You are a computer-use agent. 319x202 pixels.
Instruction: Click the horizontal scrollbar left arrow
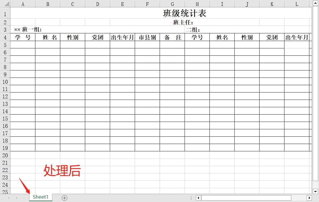198,198
